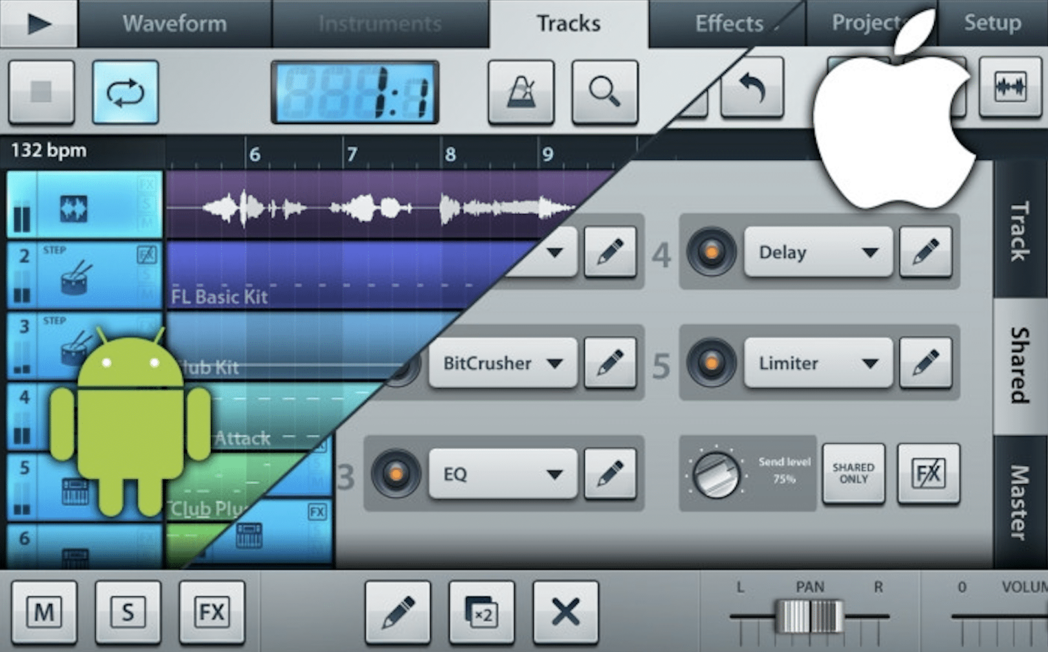This screenshot has width=1048, height=652.
Task: Click the bar position time display
Action: pos(355,92)
